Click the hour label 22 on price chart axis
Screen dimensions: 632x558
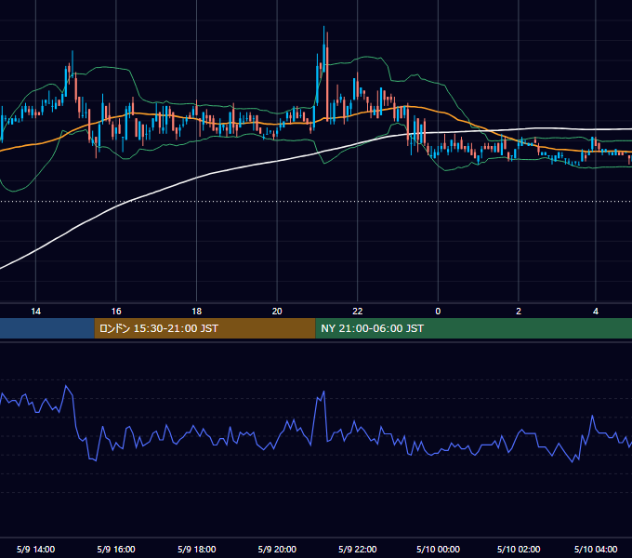click(x=358, y=312)
